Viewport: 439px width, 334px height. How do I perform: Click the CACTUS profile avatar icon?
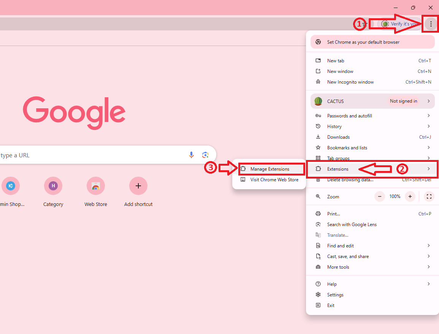318,101
